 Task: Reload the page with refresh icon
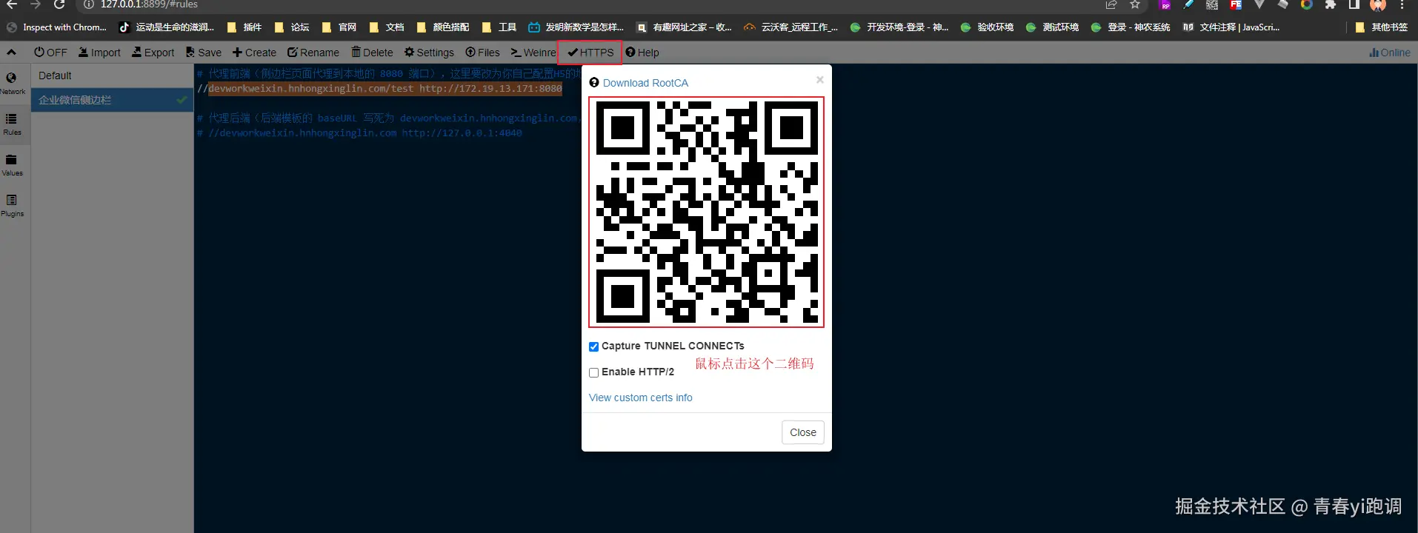(x=59, y=4)
